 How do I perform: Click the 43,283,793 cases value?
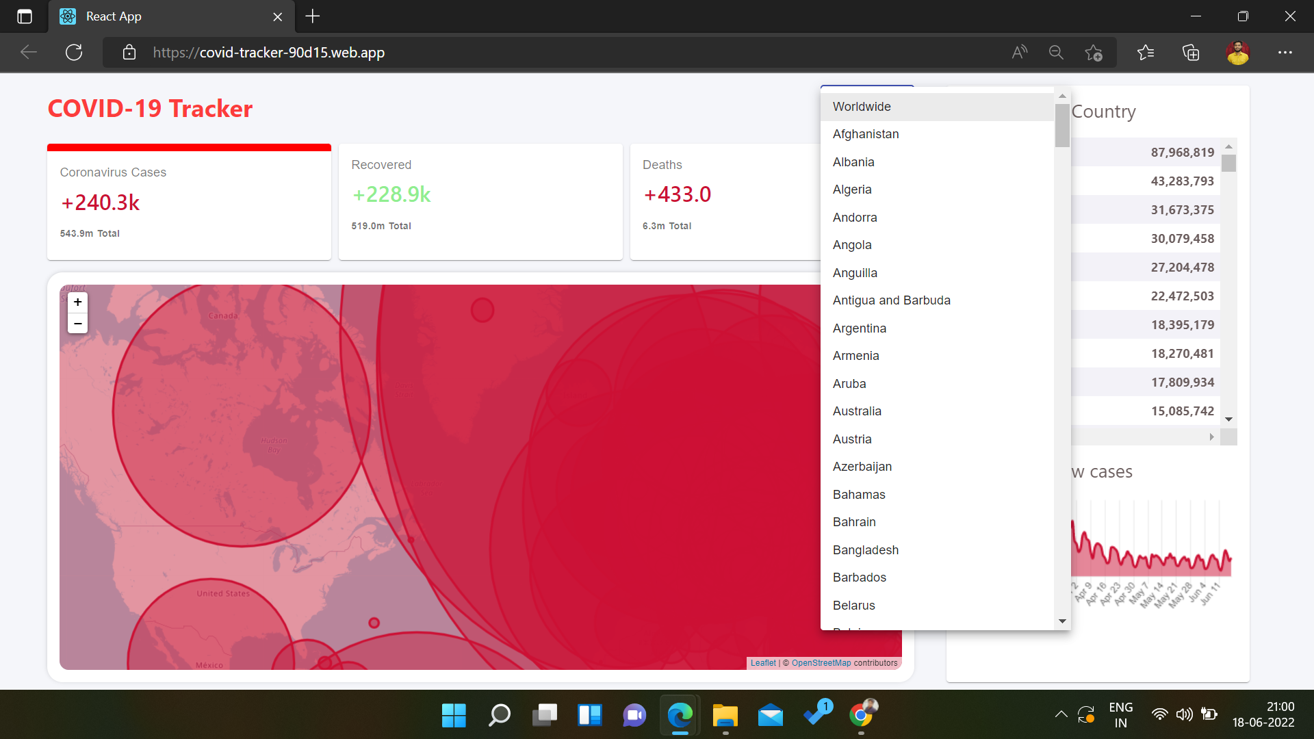[1183, 181]
